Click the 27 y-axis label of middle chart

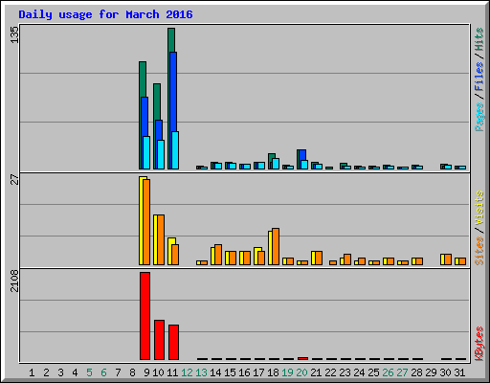click(14, 179)
